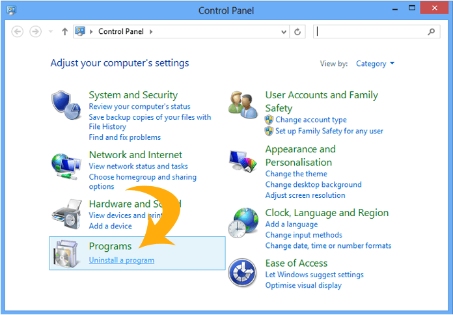Open the System and Security category

(133, 95)
